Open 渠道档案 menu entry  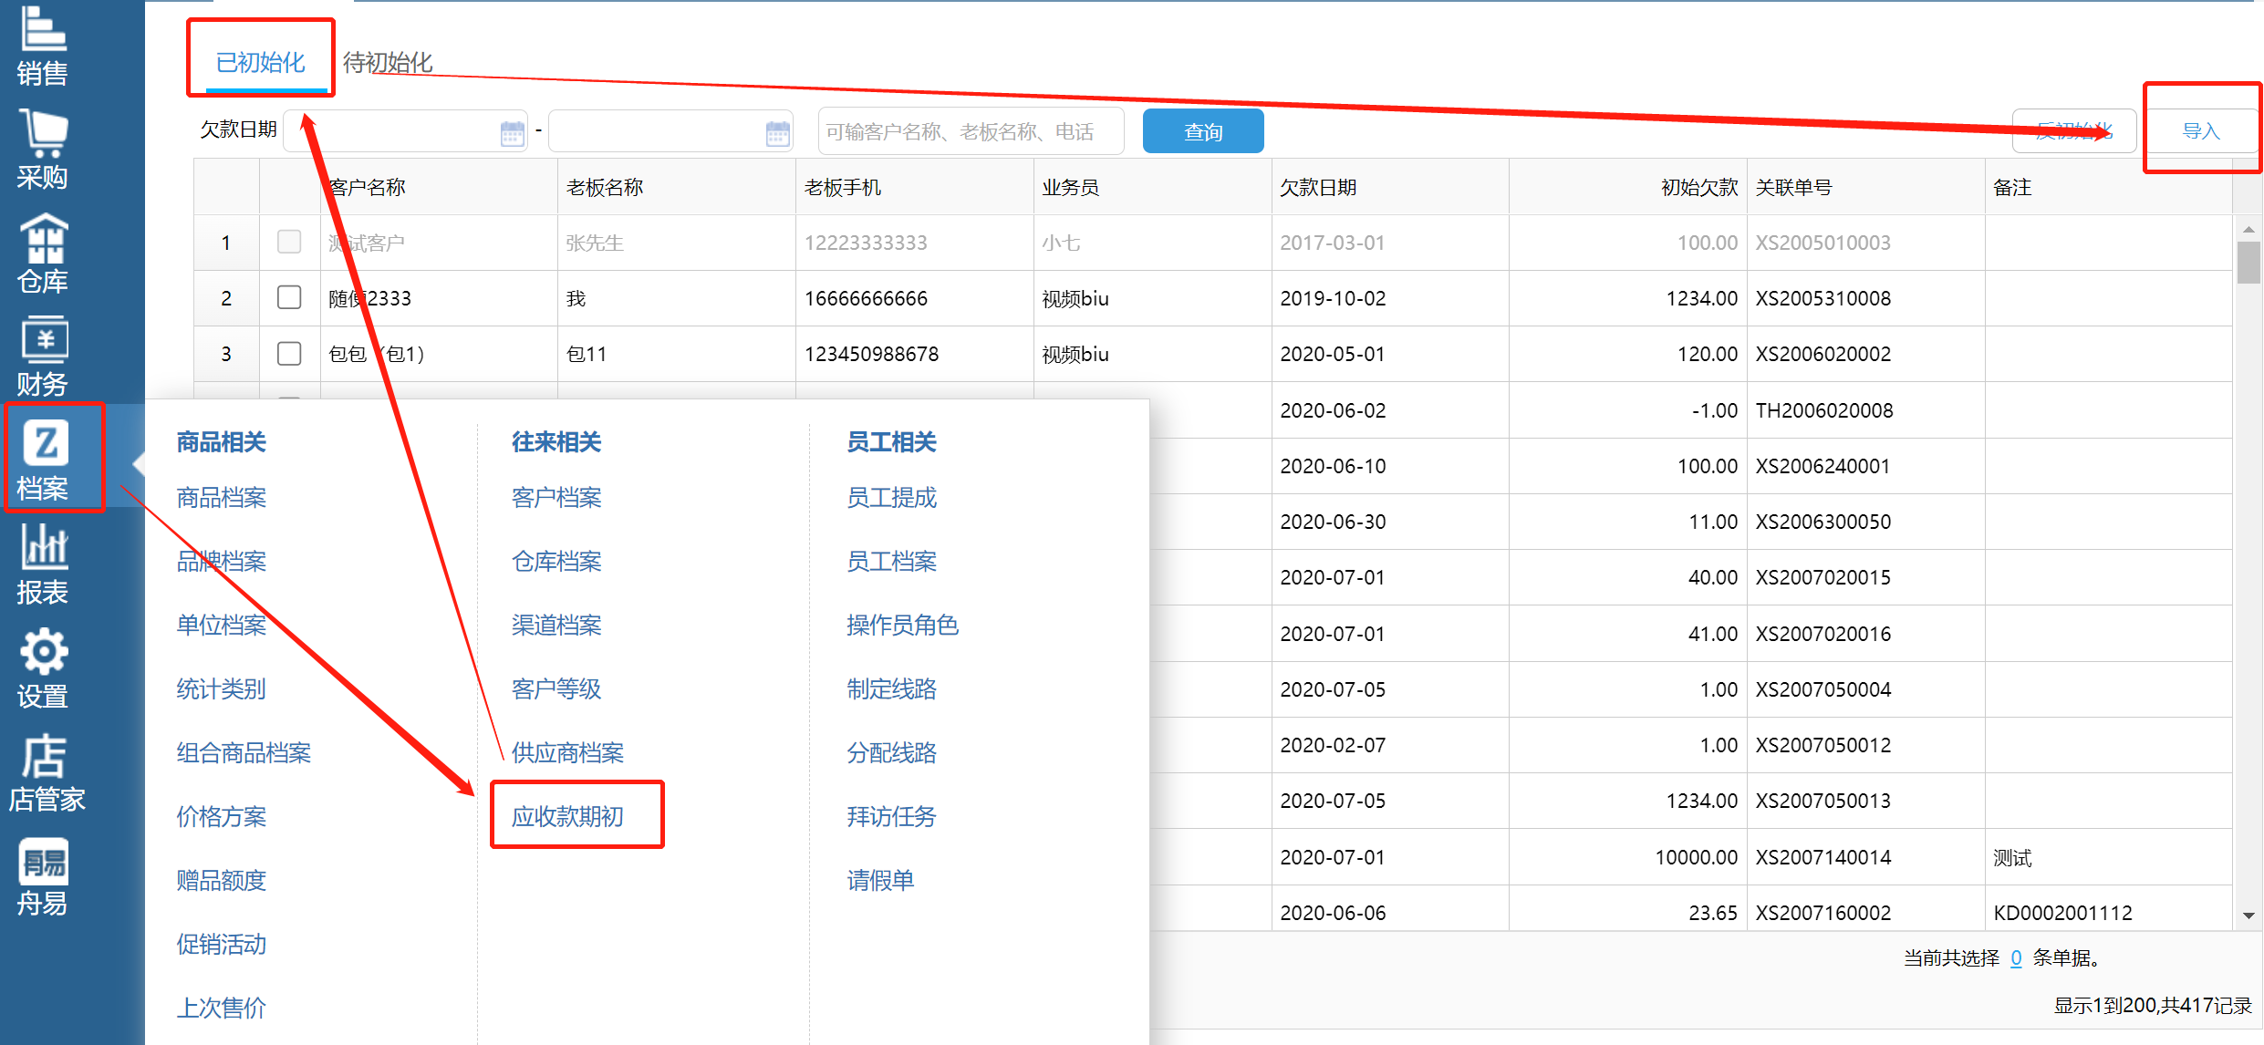tap(556, 626)
